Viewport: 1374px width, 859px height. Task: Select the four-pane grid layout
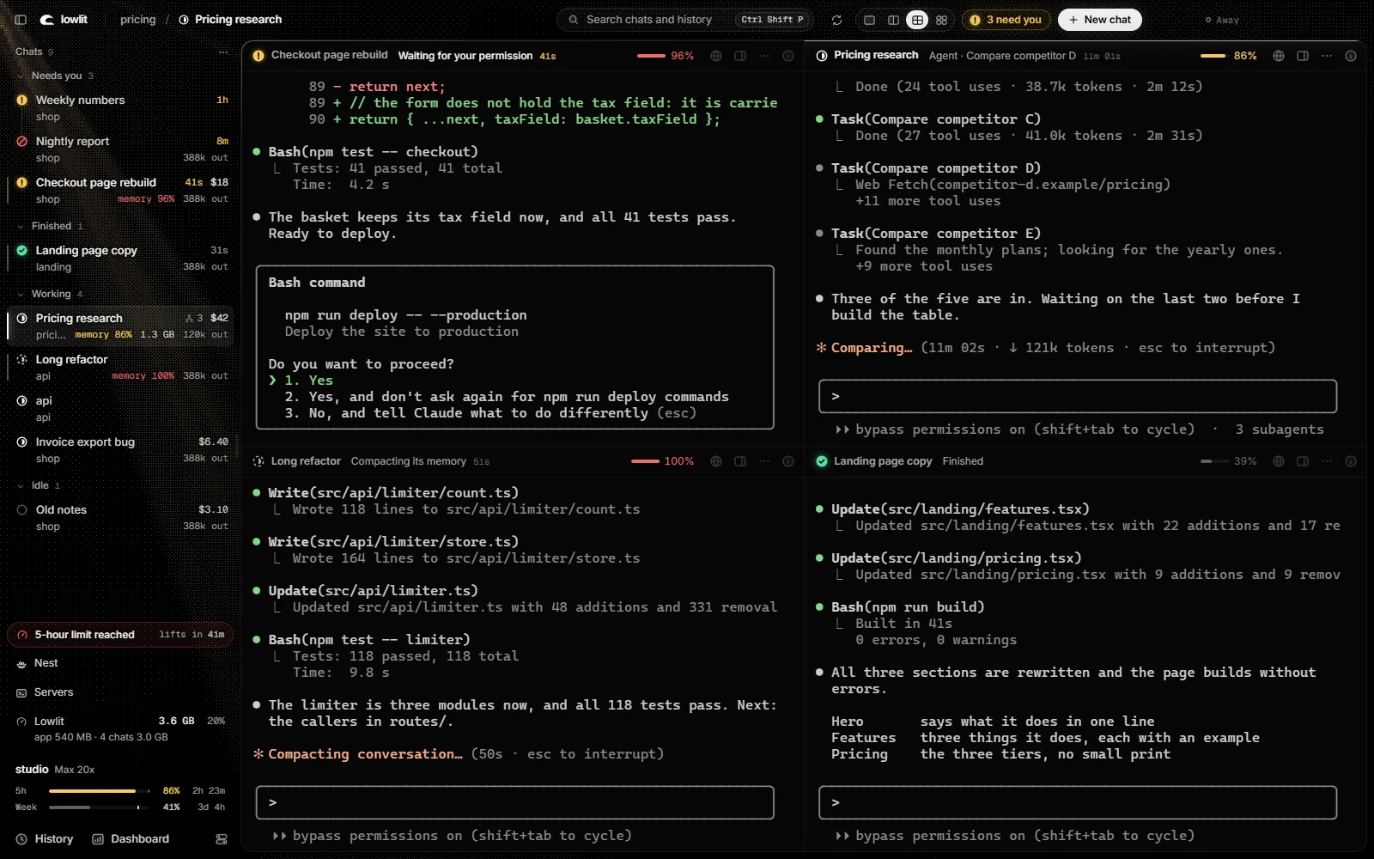tap(917, 20)
